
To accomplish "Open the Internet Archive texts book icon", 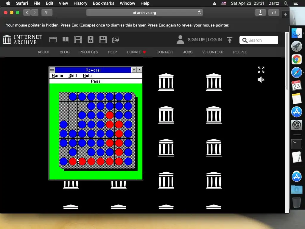I will [x=65, y=40].
